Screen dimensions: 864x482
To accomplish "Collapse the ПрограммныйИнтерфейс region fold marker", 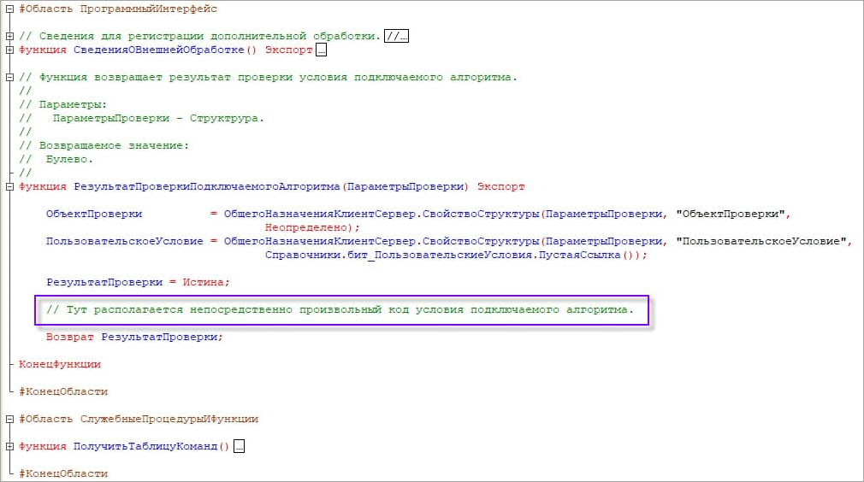I will pos(9,9).
